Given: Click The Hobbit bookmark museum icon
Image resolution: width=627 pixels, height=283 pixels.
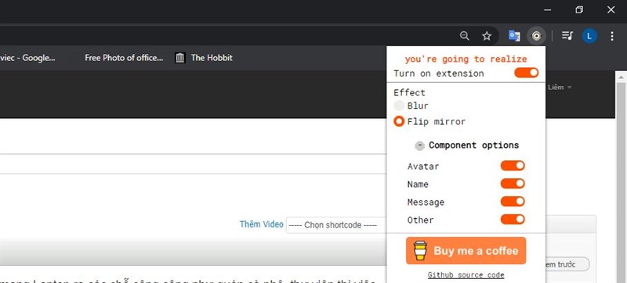Looking at the screenshot, I should tap(180, 58).
